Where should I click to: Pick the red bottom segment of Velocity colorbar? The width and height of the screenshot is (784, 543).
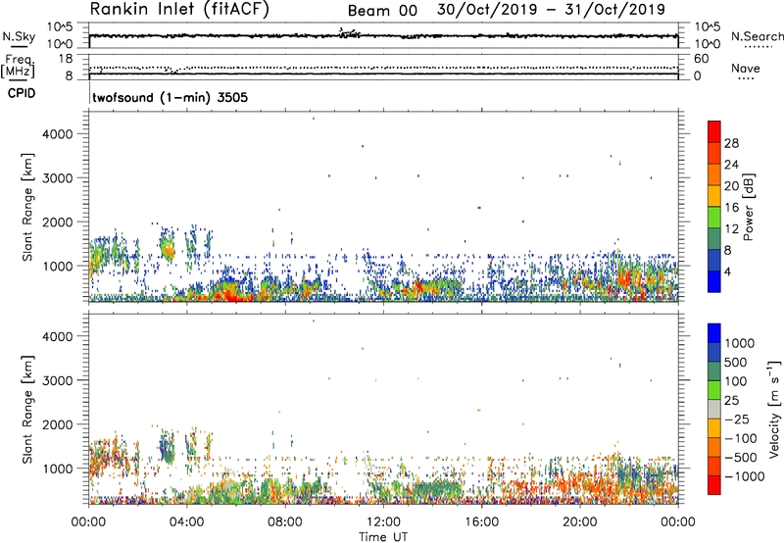click(x=714, y=485)
